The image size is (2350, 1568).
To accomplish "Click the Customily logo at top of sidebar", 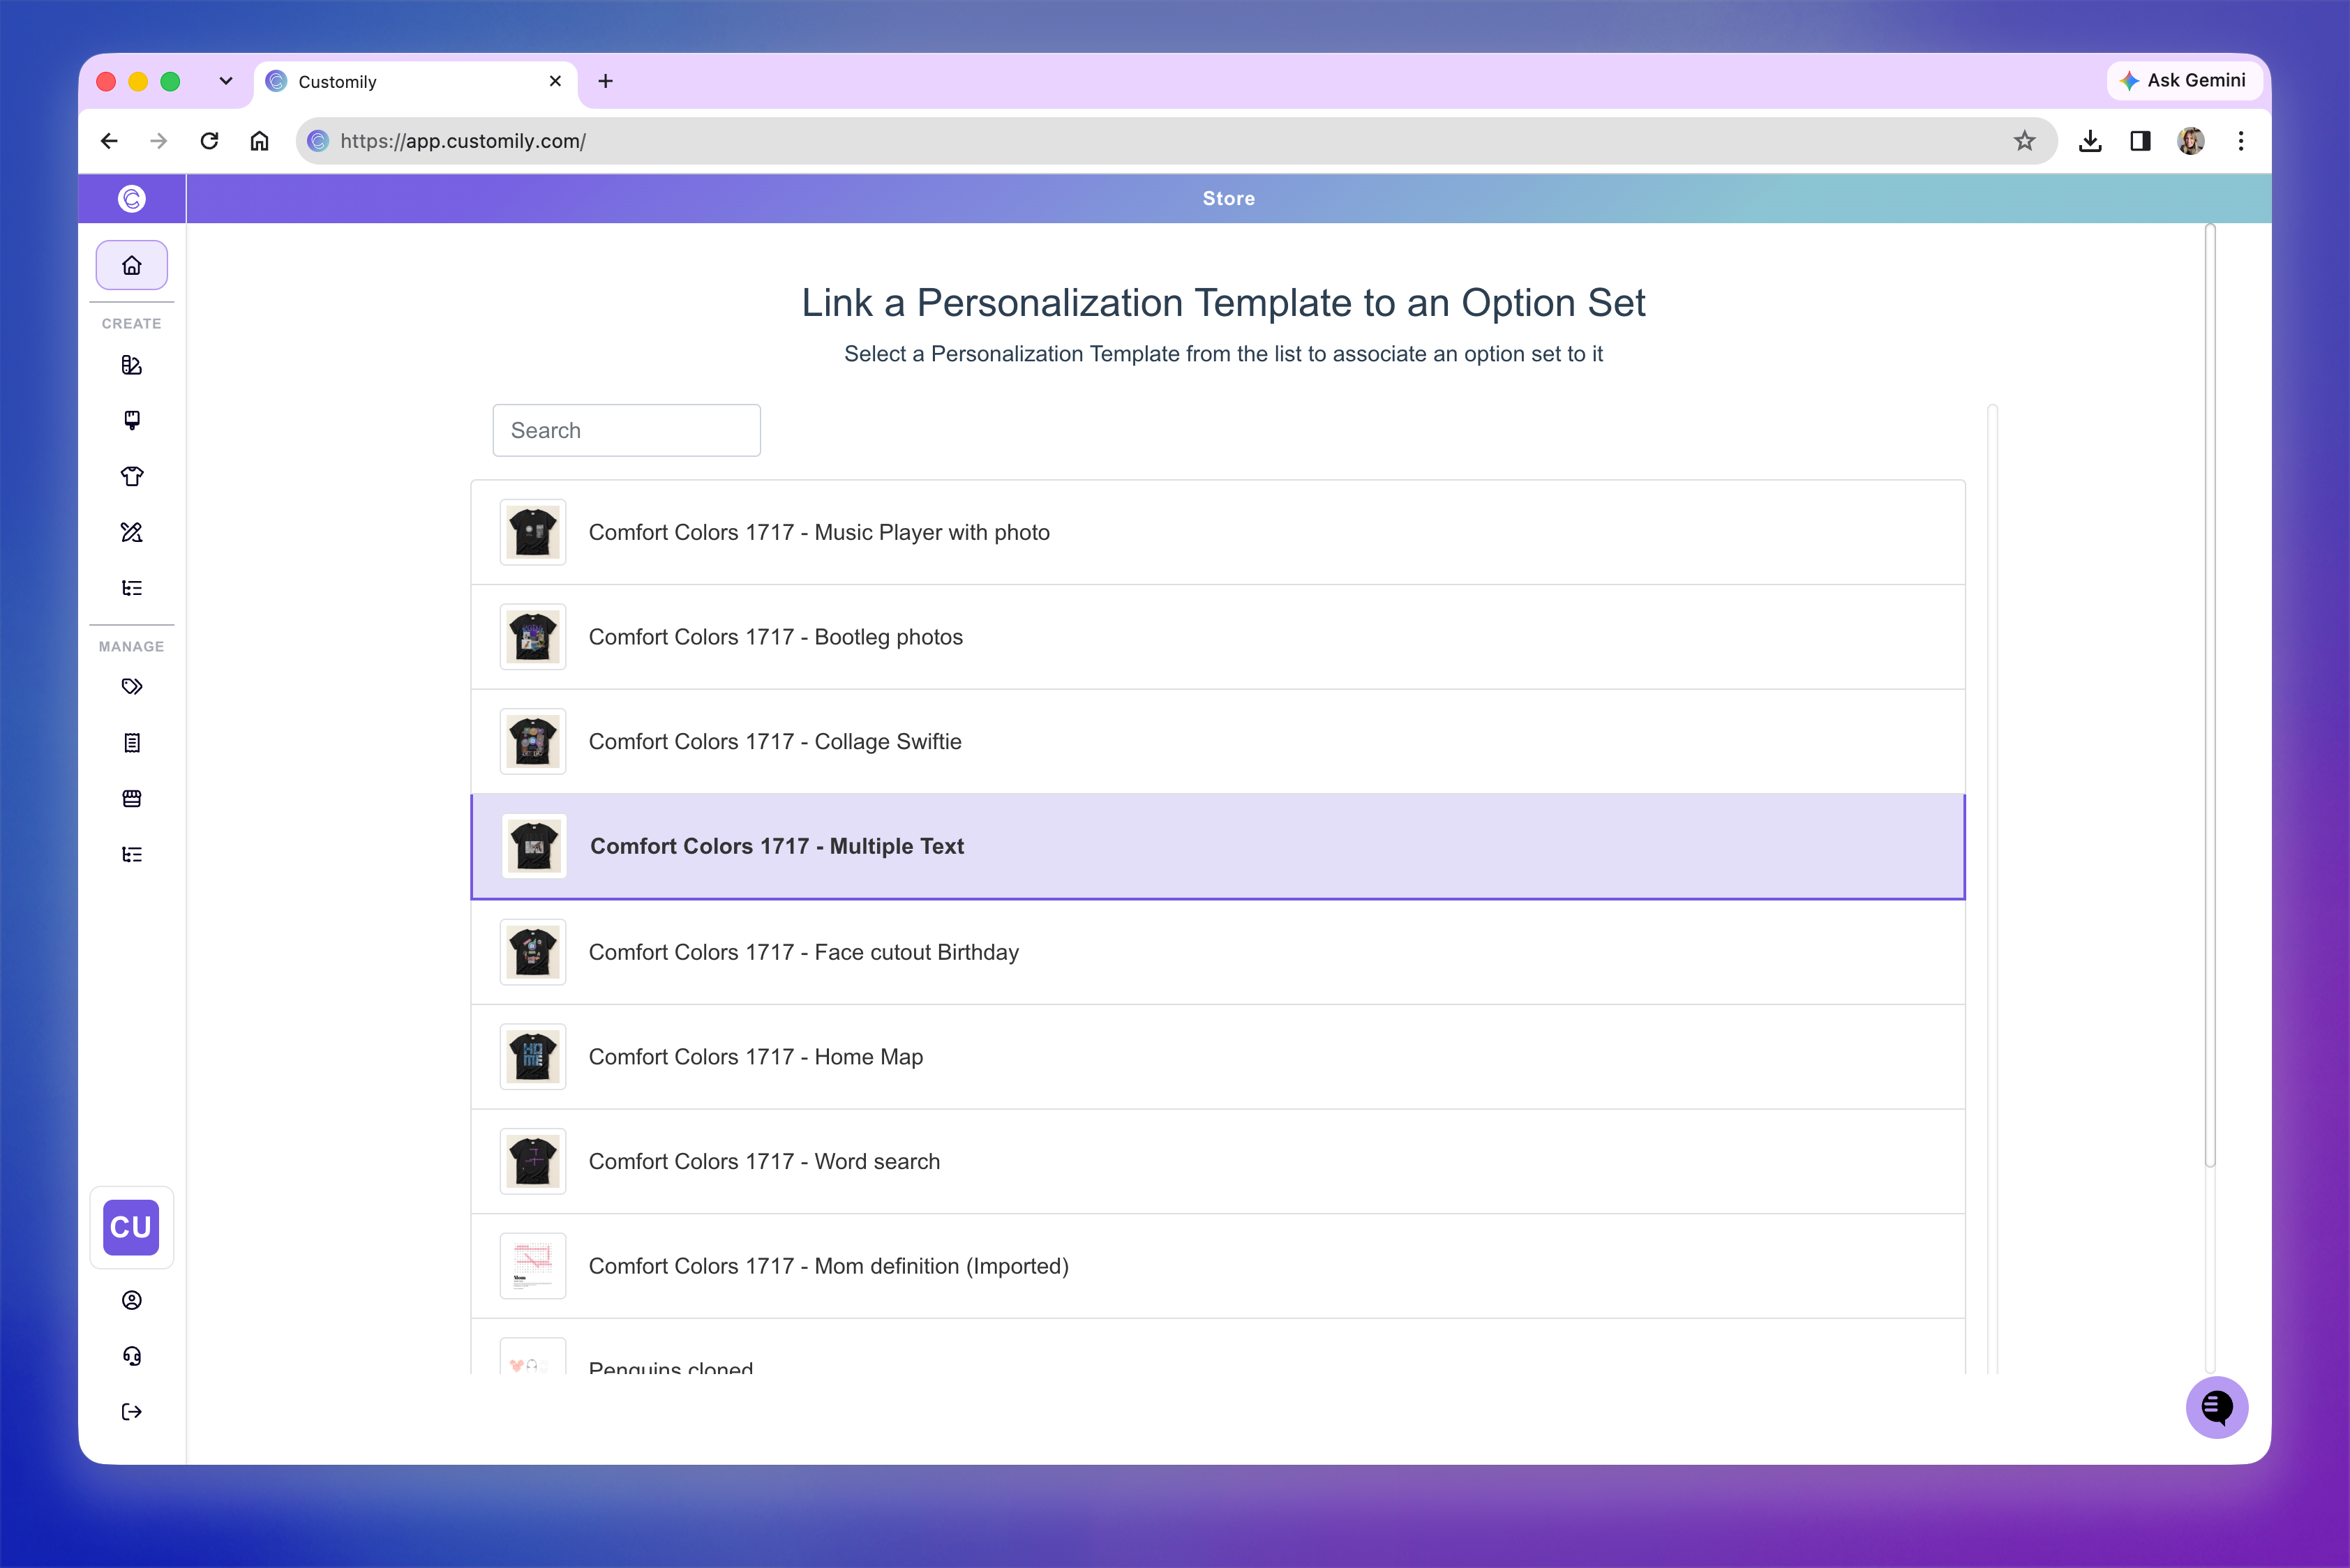I will coord(131,199).
